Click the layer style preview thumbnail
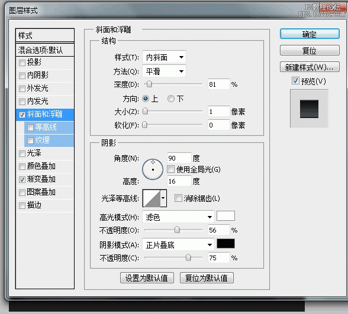 point(309,109)
